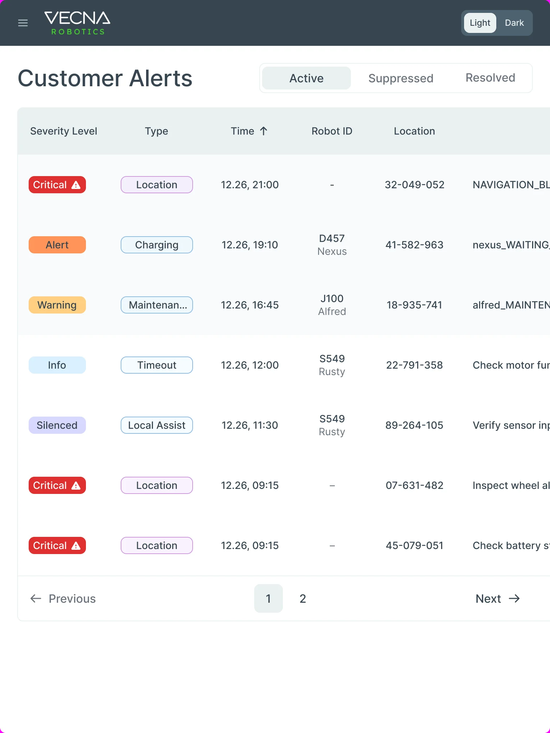Click the Charging type tag

(157, 245)
